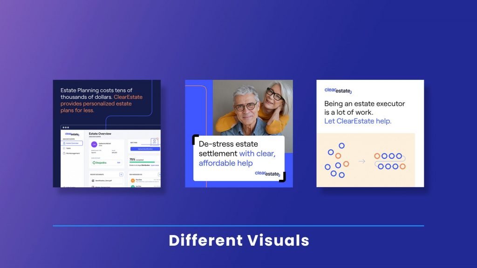Open File Management in the mockup sidebar
Screen dimensions: 477x268
pyautogui.click(x=71, y=153)
